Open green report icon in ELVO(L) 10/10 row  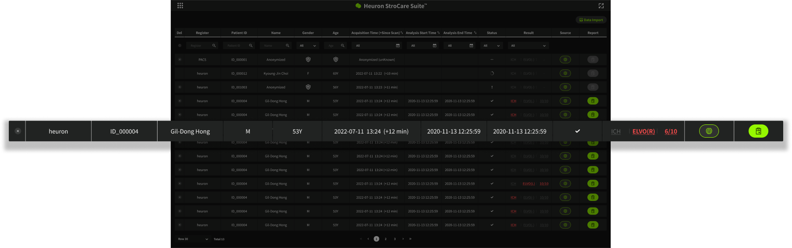[593, 183]
